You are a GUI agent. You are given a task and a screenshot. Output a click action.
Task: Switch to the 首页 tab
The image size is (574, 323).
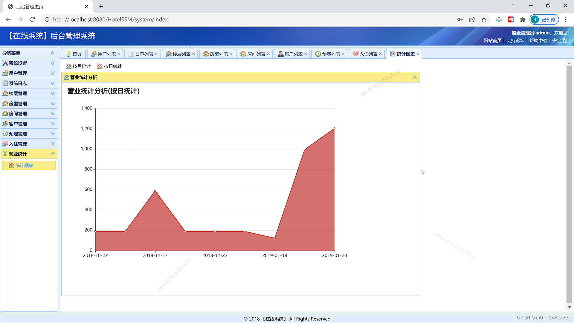click(74, 54)
